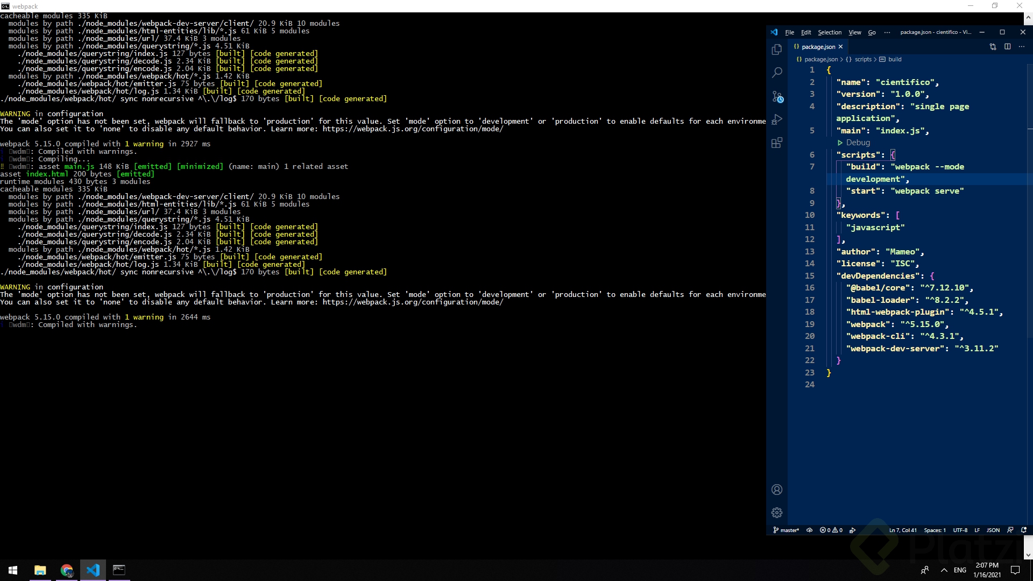The height and width of the screenshot is (581, 1033).
Task: Open the Accounts icon near the bottom
Action: pos(777,490)
